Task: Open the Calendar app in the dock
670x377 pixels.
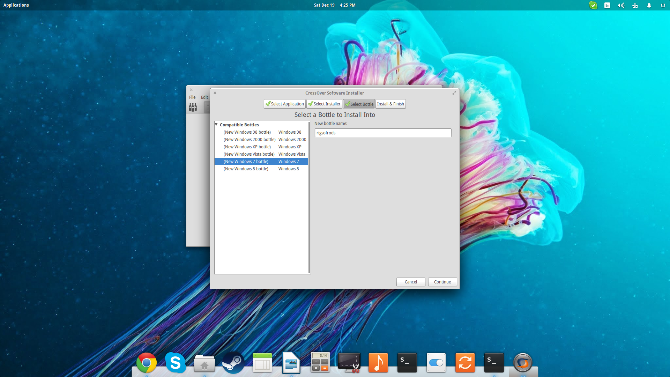Action: pyautogui.click(x=262, y=363)
